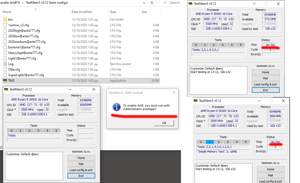This screenshot has height=183, width=300.
Task: Click Exit in the bottom-left TestMem5 window
Action: (x=81, y=176)
